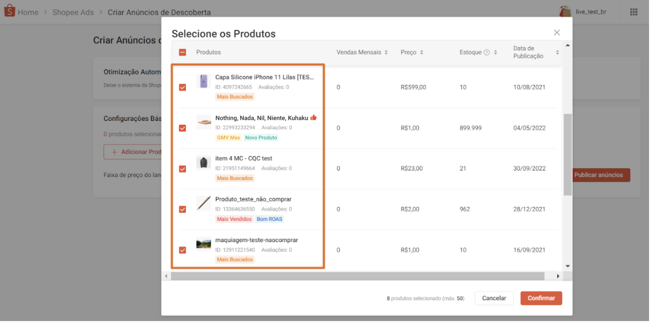650x322 pixels.
Task: Click the Cancelar button
Action: point(494,298)
